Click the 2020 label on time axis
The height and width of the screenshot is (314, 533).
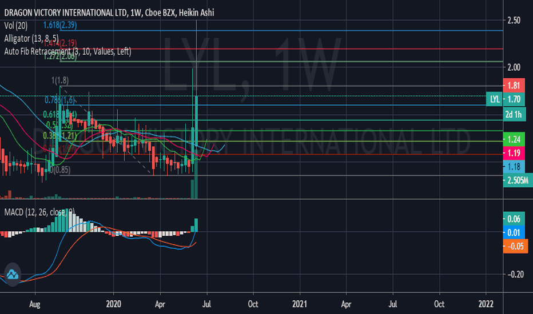tap(113, 304)
